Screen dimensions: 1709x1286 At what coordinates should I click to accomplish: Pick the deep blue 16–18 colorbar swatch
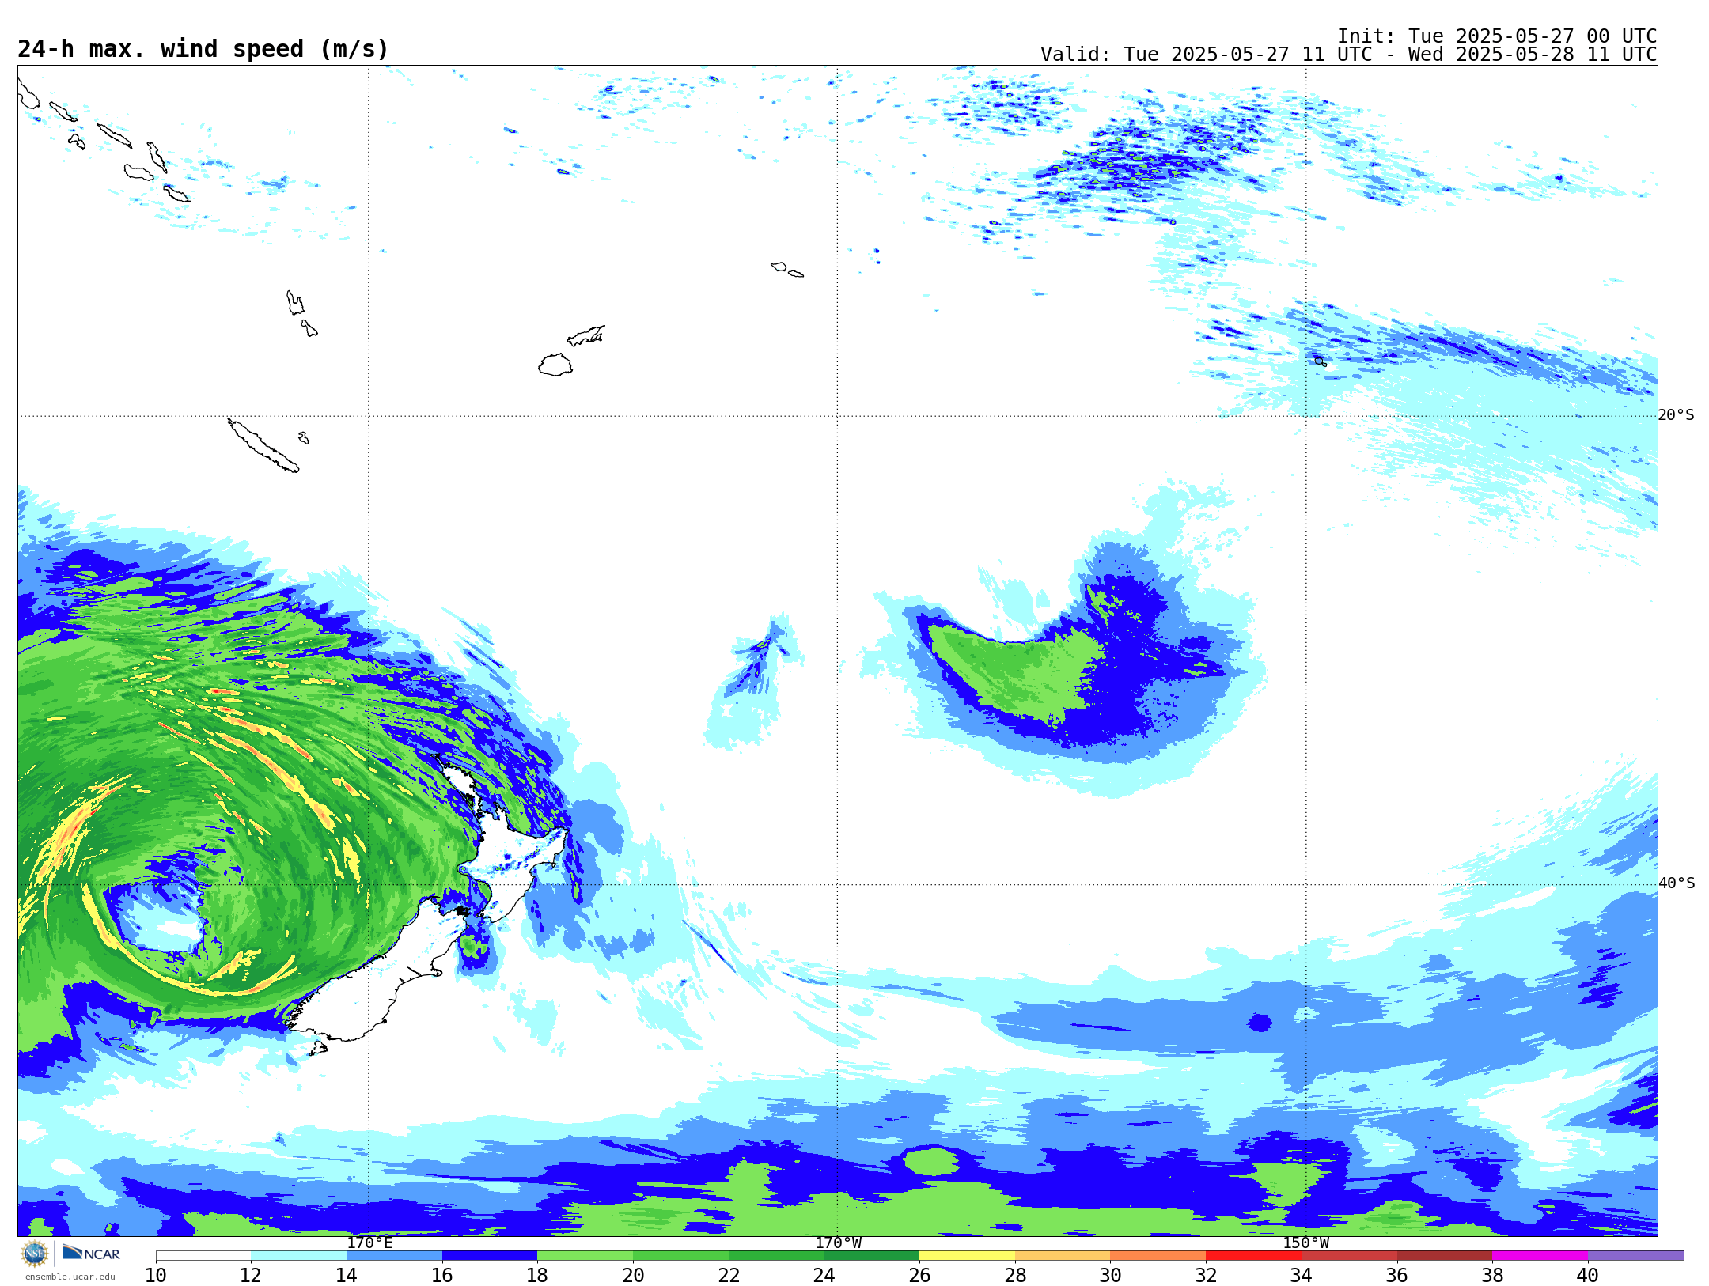[x=490, y=1256]
